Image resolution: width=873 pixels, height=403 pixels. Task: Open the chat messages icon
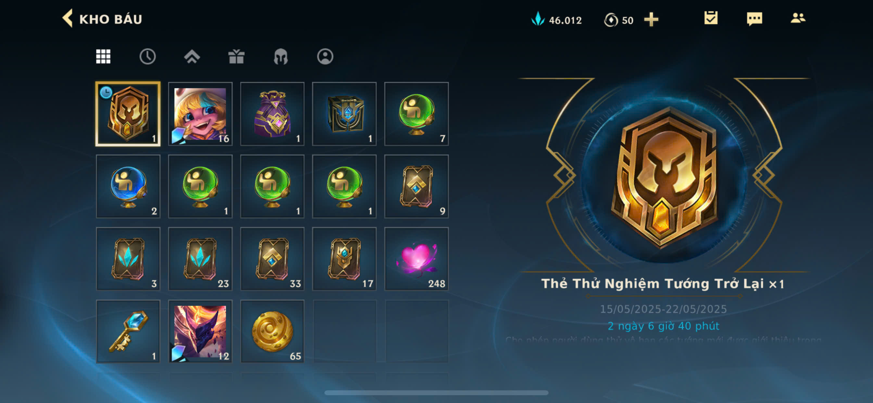click(x=754, y=19)
